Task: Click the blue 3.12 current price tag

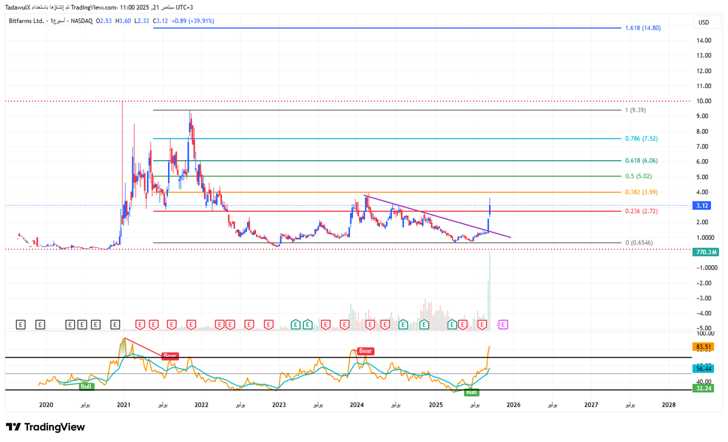Action: 701,206
